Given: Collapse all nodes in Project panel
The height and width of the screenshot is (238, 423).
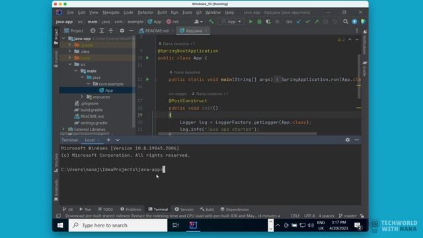Looking at the screenshot, I should [x=111, y=31].
